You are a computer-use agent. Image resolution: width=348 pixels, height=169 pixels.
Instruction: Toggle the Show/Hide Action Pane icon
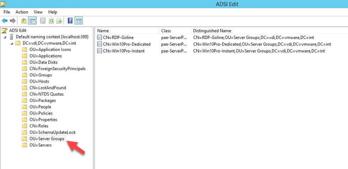79,21
